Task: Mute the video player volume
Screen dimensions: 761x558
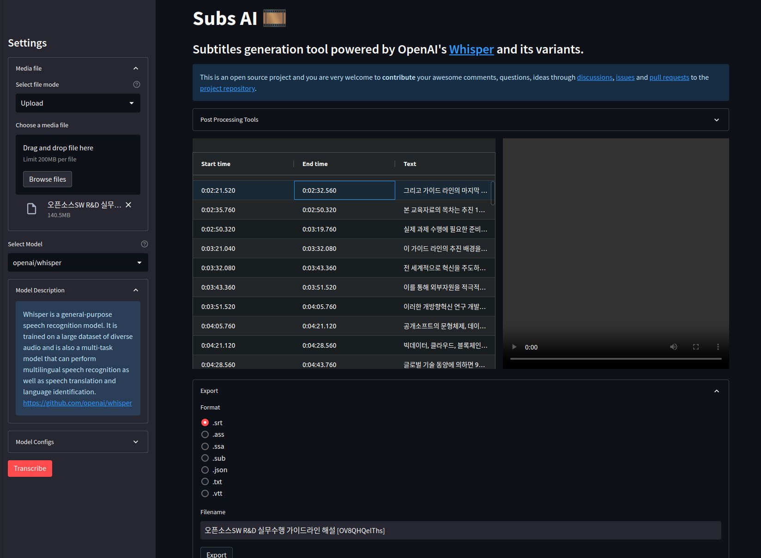Action: (674, 347)
